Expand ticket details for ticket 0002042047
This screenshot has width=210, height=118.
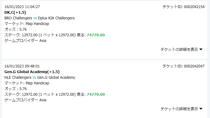(x=182, y=109)
